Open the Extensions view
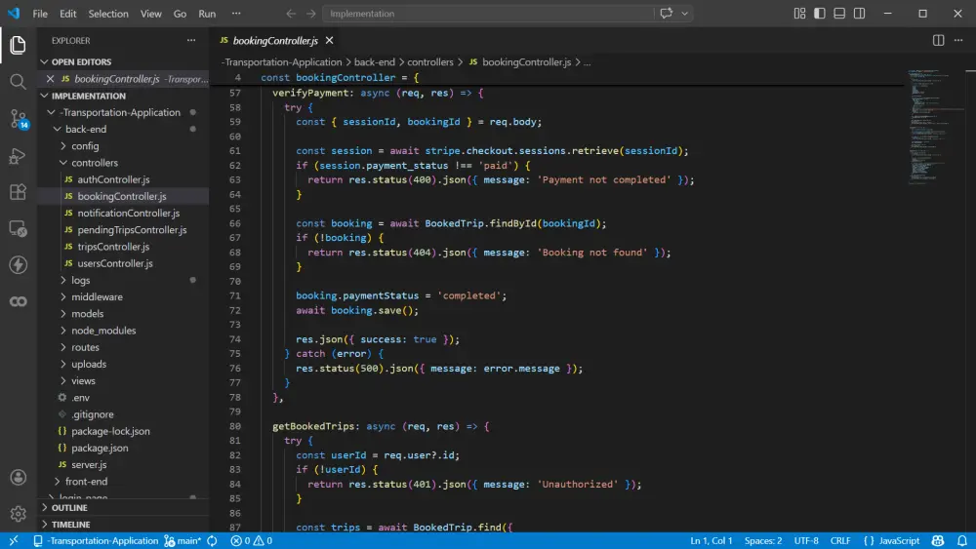Screen dimensions: 976x549 [18, 191]
